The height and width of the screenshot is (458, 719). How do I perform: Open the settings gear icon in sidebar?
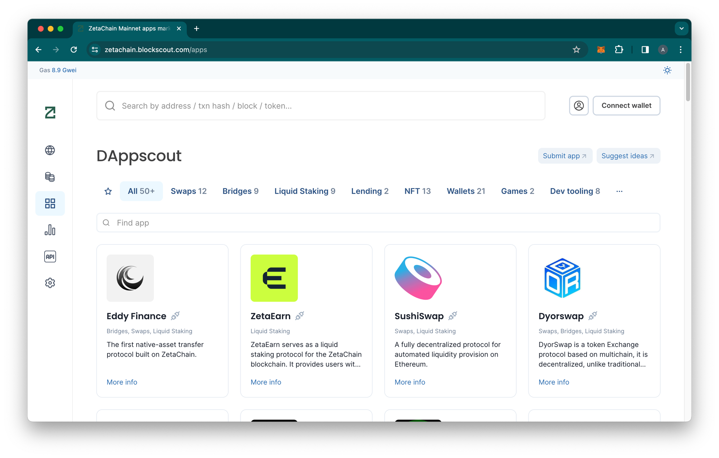coord(50,283)
